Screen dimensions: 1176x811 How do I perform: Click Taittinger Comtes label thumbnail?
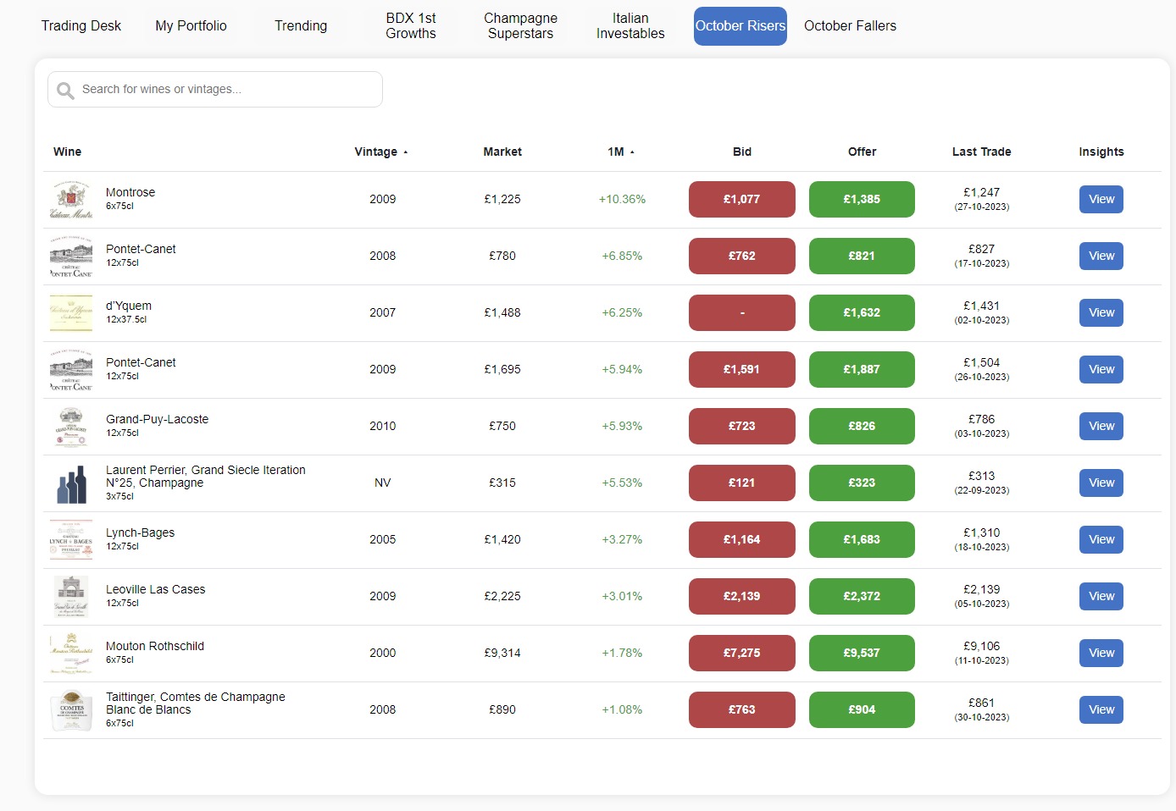pyautogui.click(x=71, y=710)
